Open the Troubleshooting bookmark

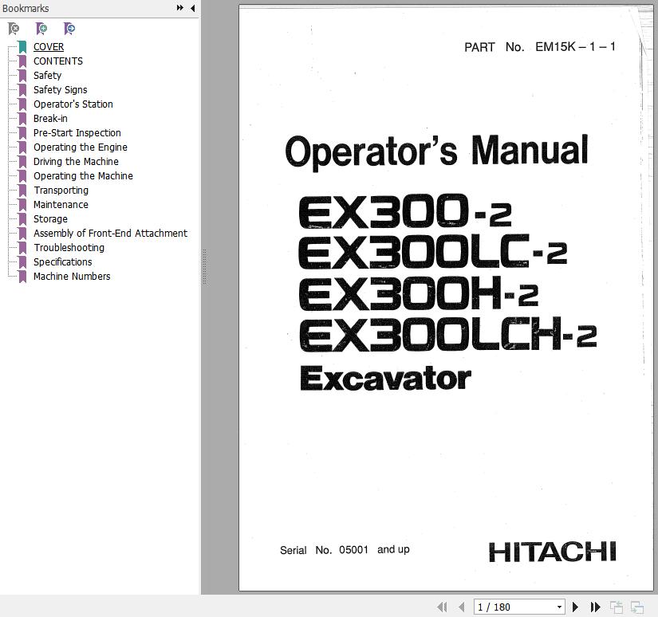click(x=69, y=247)
